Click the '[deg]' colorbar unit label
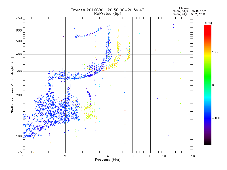 (x=208, y=23)
